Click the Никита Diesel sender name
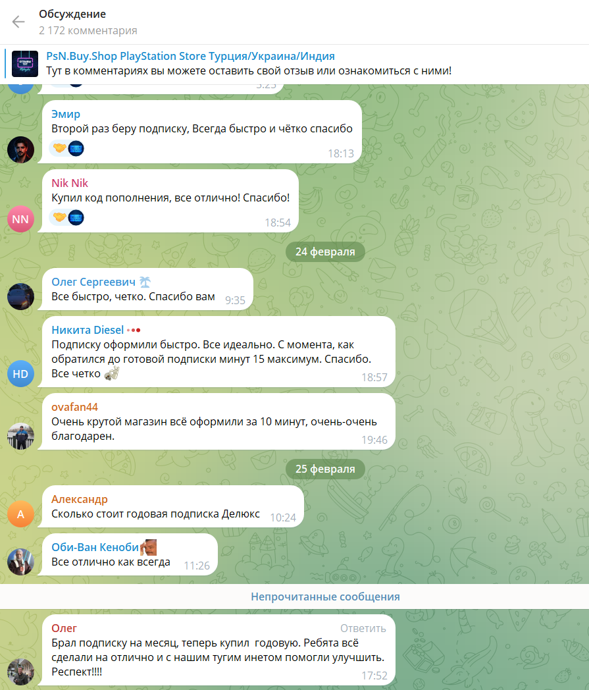The image size is (589, 690). coord(88,330)
